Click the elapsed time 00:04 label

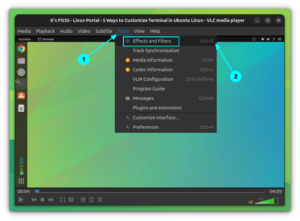click(24, 191)
